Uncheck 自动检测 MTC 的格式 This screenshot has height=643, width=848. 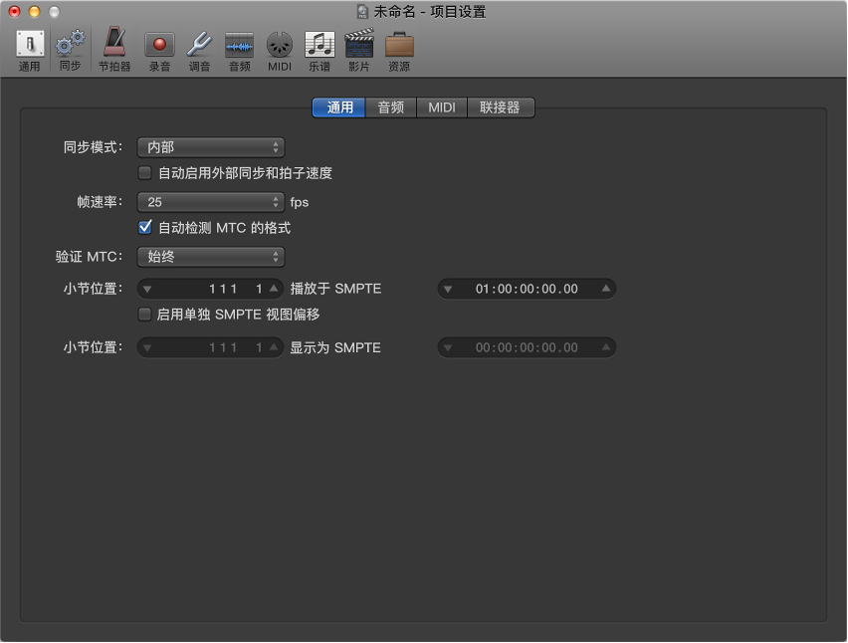pyautogui.click(x=144, y=228)
